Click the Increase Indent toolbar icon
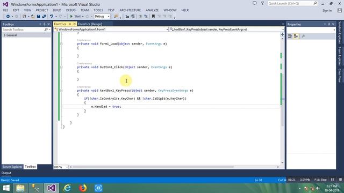 pyautogui.click(x=133, y=17)
